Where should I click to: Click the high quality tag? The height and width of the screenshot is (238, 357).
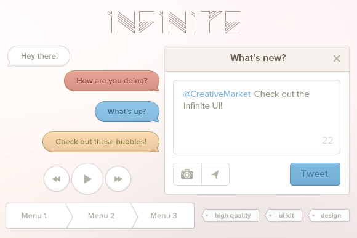click(230, 215)
